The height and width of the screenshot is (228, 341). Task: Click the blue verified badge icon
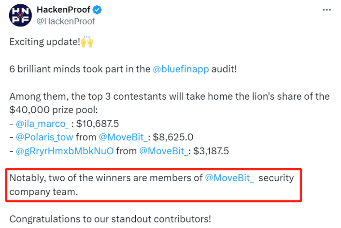[x=97, y=10]
